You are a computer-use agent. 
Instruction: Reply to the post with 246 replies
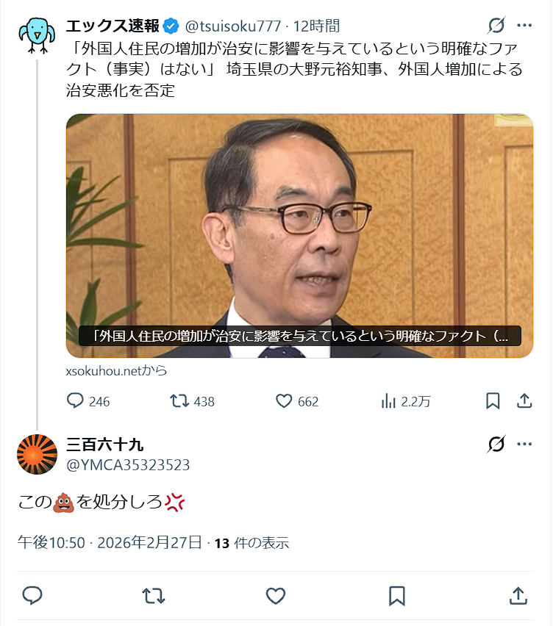point(88,401)
